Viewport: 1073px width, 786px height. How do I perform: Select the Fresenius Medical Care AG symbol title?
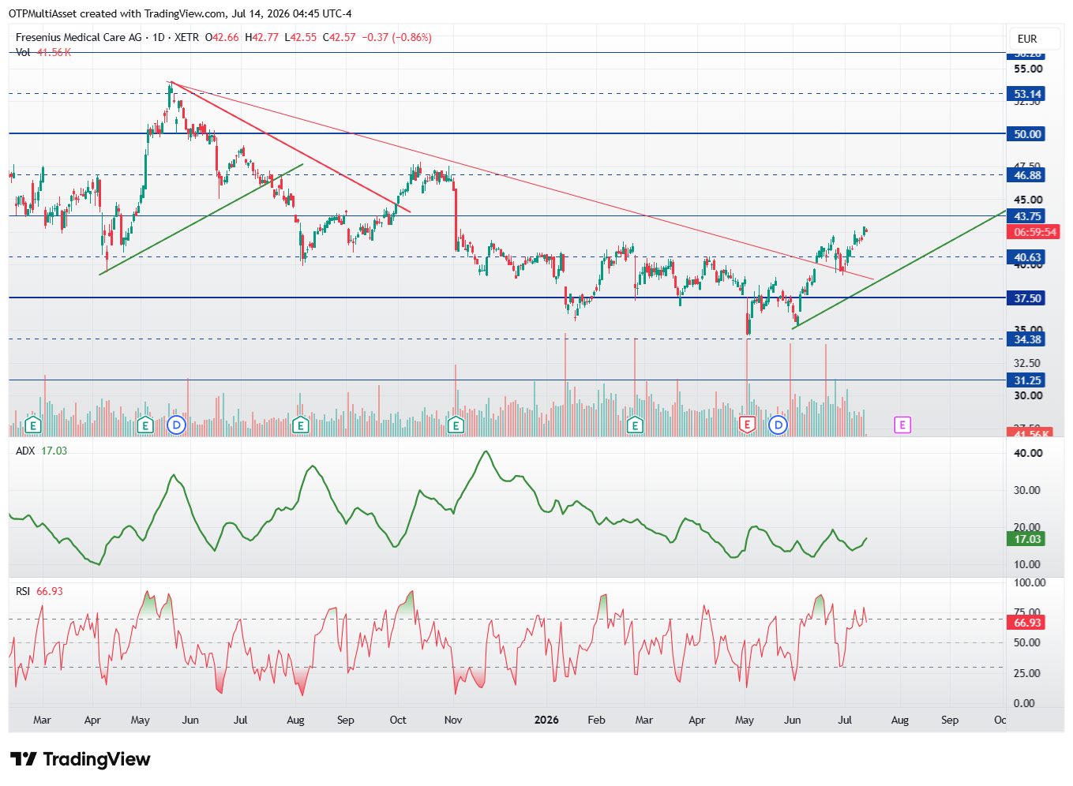(x=79, y=37)
